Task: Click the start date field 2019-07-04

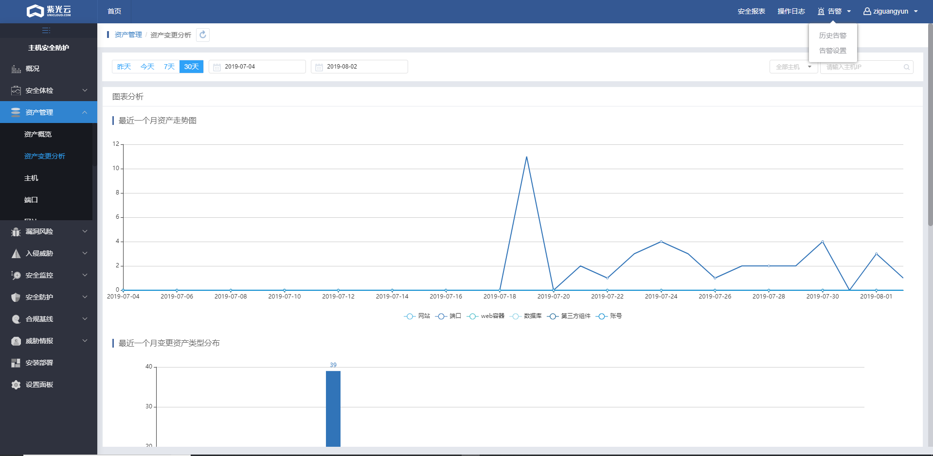Action: point(257,67)
